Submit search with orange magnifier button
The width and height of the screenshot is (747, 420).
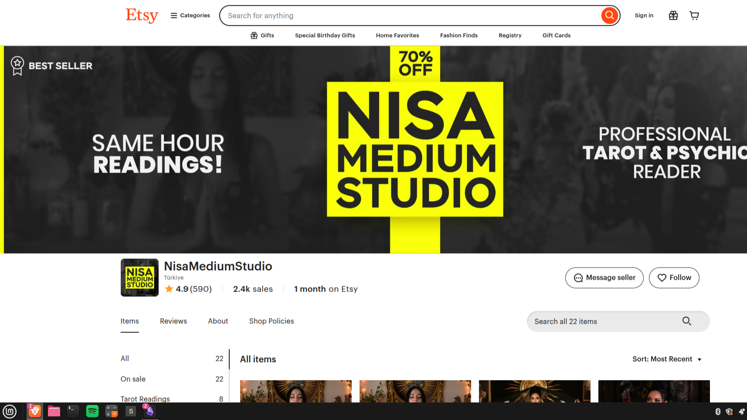609,16
